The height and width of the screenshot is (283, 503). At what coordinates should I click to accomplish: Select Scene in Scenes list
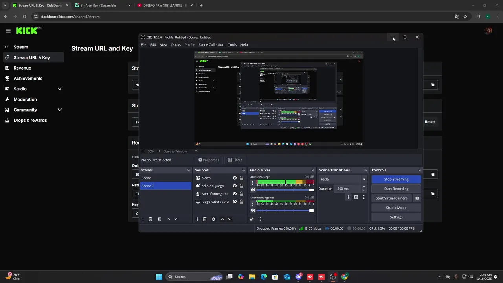(x=165, y=178)
